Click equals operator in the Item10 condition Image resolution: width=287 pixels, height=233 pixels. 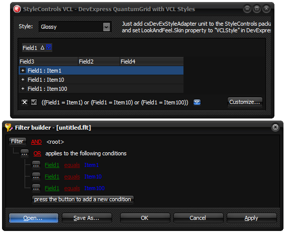click(x=72, y=177)
